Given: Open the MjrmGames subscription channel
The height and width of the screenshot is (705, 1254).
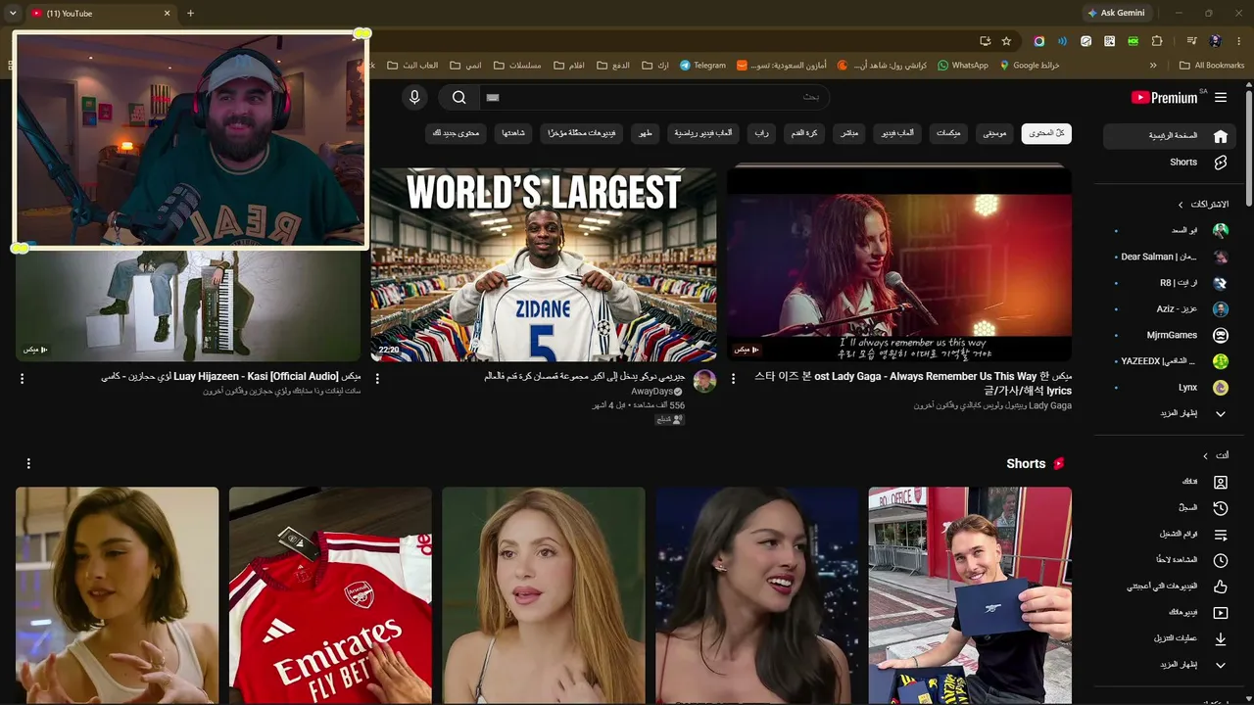Looking at the screenshot, I should pyautogui.click(x=1170, y=335).
